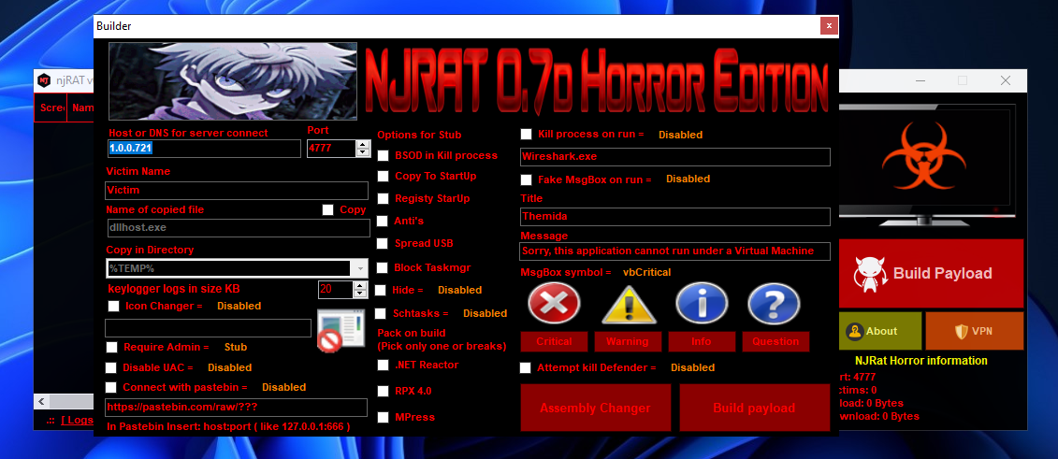Open the About button in the side panel

coord(880,331)
